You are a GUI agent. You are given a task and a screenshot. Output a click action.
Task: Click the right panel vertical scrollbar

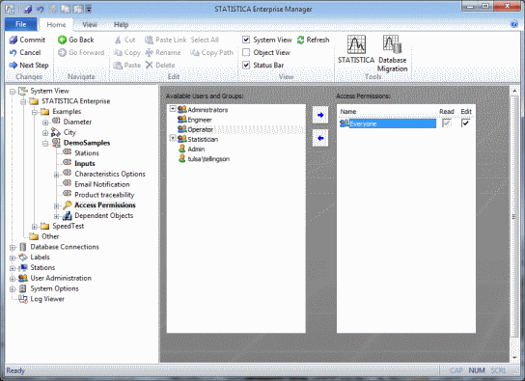tap(514, 224)
